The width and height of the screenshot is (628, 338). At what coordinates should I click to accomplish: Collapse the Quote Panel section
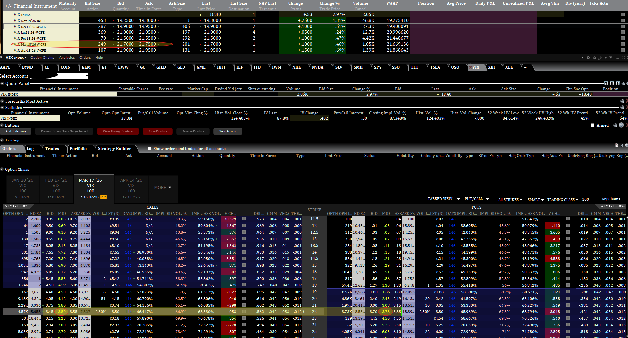click(x=2, y=83)
